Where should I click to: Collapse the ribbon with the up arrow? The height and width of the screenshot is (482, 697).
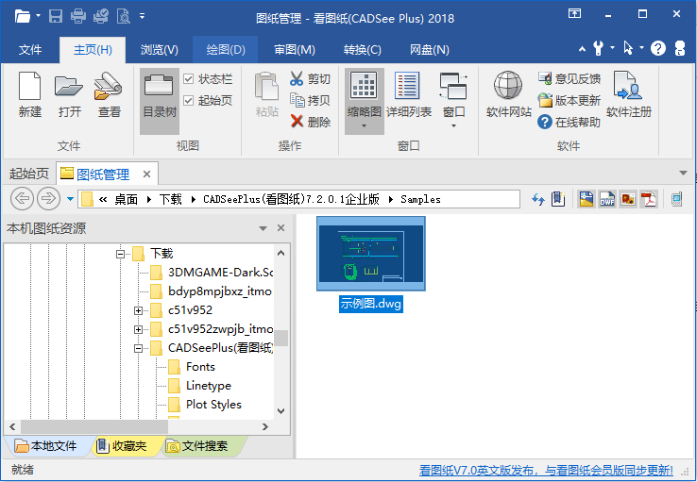coord(582,49)
